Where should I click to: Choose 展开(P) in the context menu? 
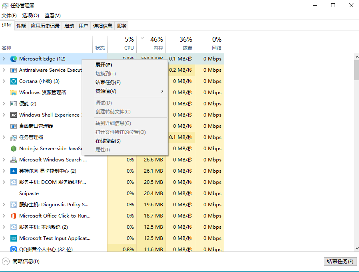click(125, 65)
